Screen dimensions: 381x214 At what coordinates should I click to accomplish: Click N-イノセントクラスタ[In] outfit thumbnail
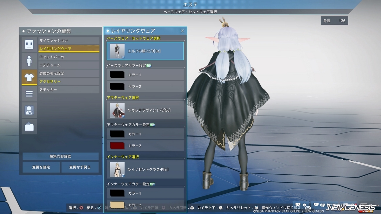[x=117, y=170]
